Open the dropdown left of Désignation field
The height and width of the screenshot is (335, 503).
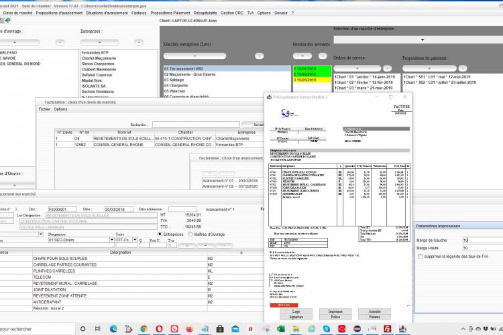pyautogui.click(x=41, y=234)
